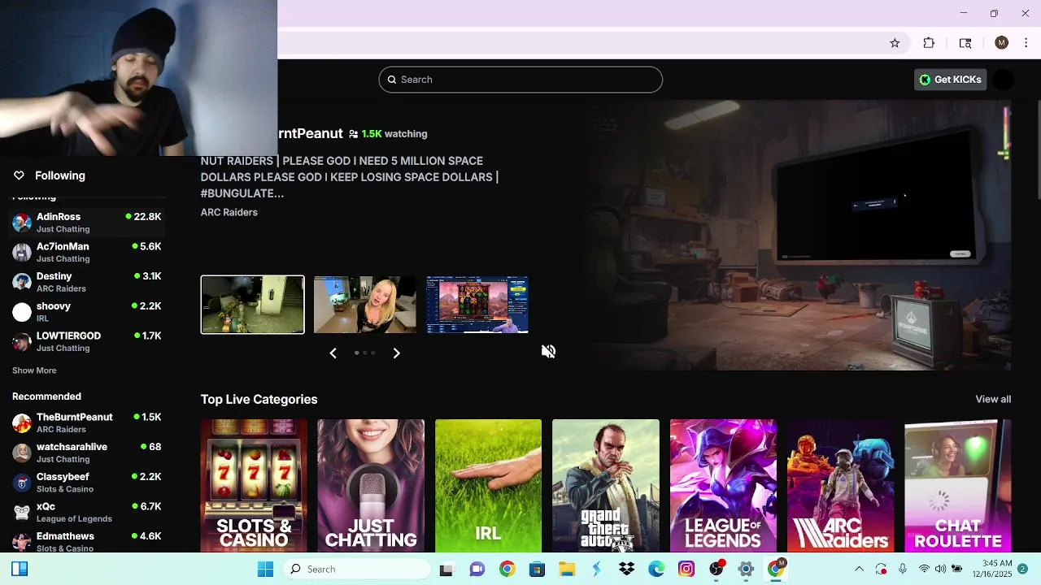
Task: Click the featured stream video player
Action: pyautogui.click(x=797, y=236)
